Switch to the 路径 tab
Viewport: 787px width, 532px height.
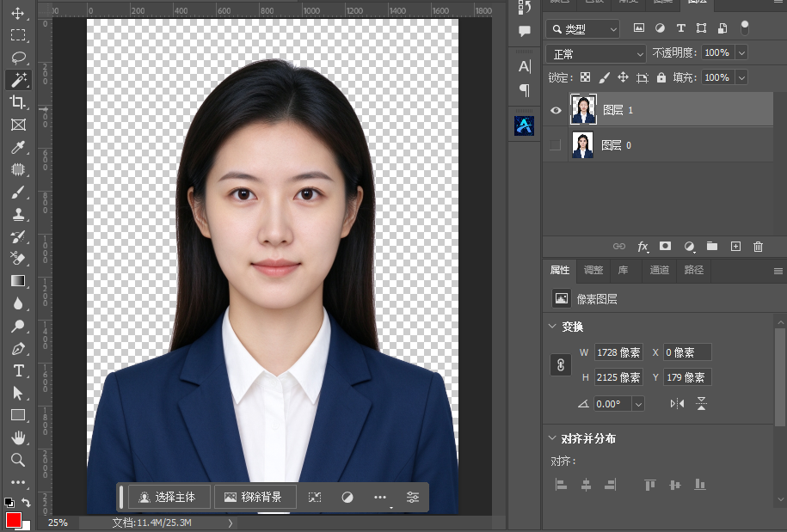pyautogui.click(x=693, y=270)
